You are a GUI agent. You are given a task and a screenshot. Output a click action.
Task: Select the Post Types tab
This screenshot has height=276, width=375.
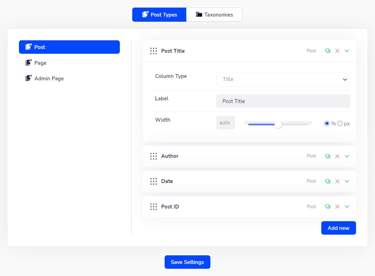[159, 15]
